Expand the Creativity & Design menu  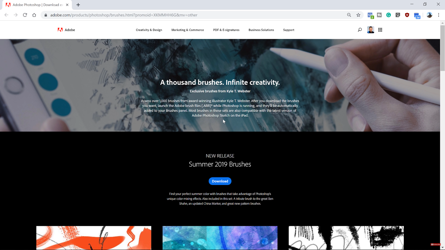coord(149,30)
